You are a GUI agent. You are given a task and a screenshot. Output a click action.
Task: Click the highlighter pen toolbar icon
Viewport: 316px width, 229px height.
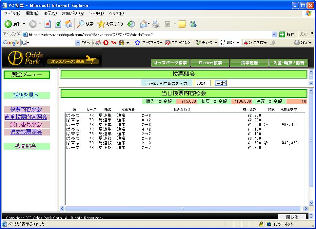coord(273,43)
